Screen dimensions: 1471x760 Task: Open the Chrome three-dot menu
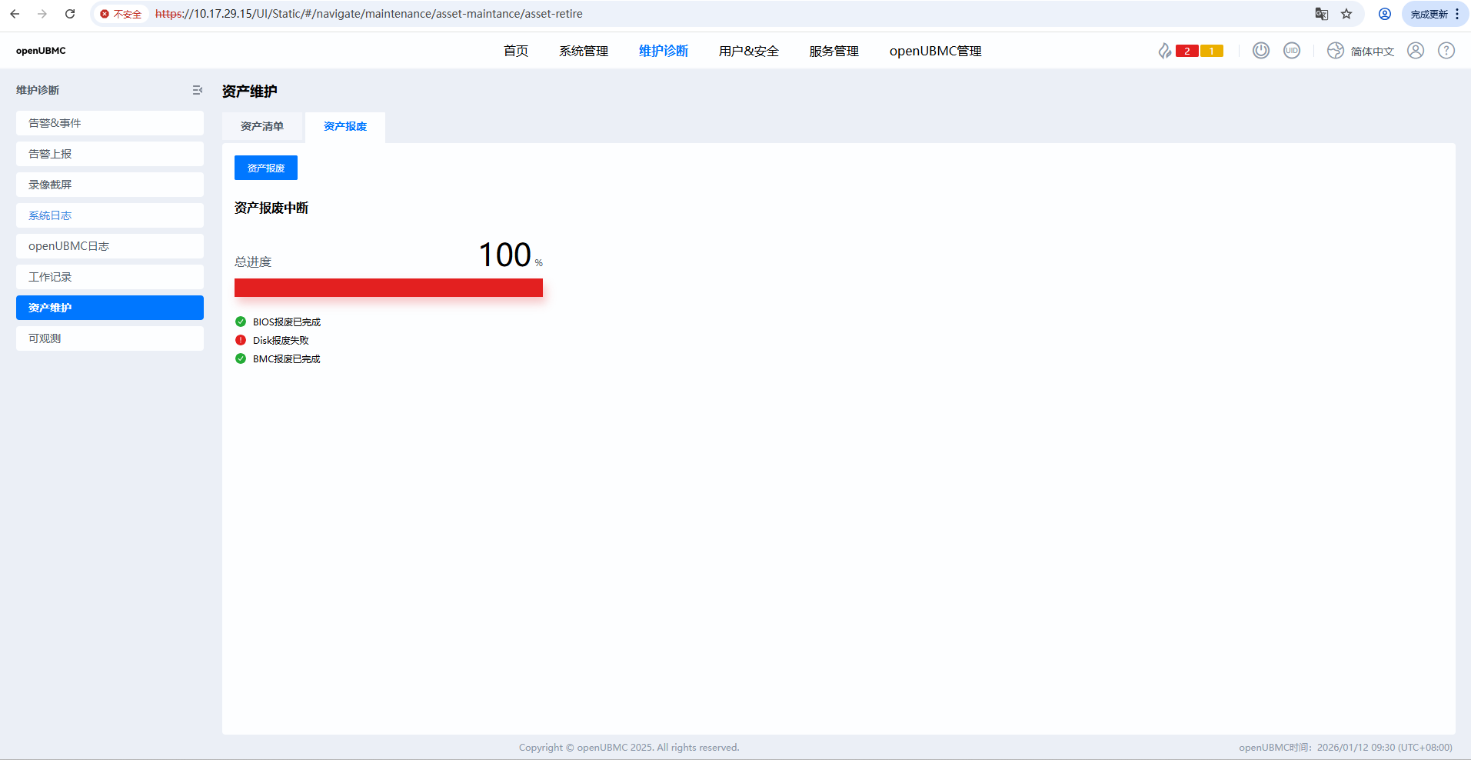pos(1459,14)
